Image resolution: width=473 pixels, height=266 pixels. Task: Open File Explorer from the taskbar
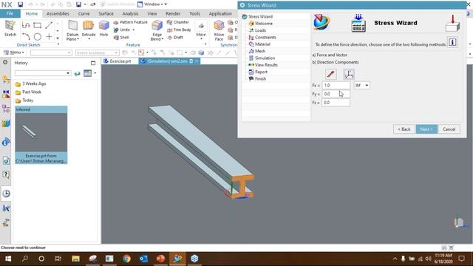coord(75,259)
